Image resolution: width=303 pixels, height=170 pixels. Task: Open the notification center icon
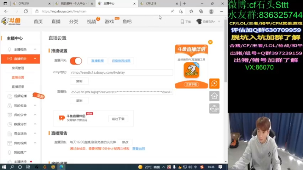tap(220, 167)
